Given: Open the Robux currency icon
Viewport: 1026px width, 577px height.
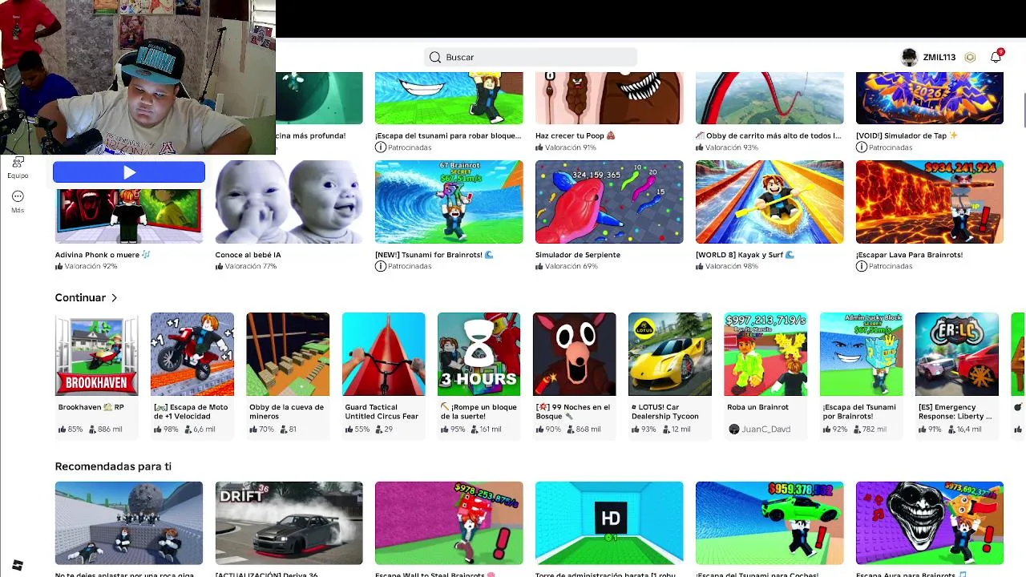Looking at the screenshot, I should click(x=970, y=57).
